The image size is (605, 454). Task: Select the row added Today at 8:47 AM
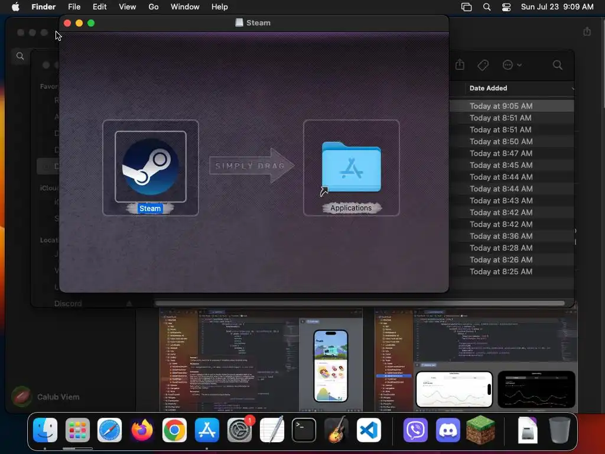[511, 153]
